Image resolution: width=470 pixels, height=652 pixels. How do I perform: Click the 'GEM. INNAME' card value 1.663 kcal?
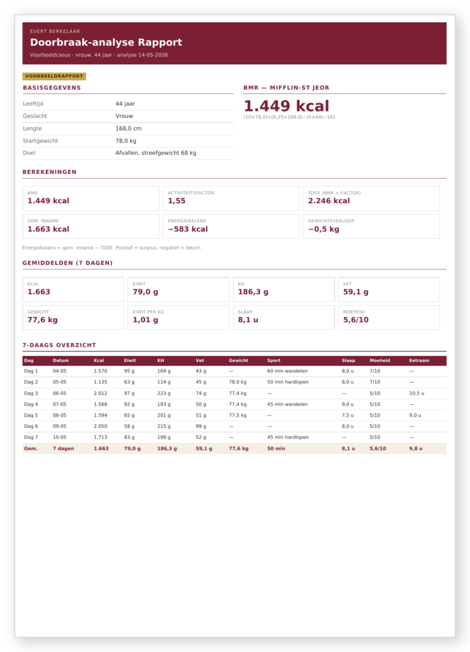pos(48,229)
